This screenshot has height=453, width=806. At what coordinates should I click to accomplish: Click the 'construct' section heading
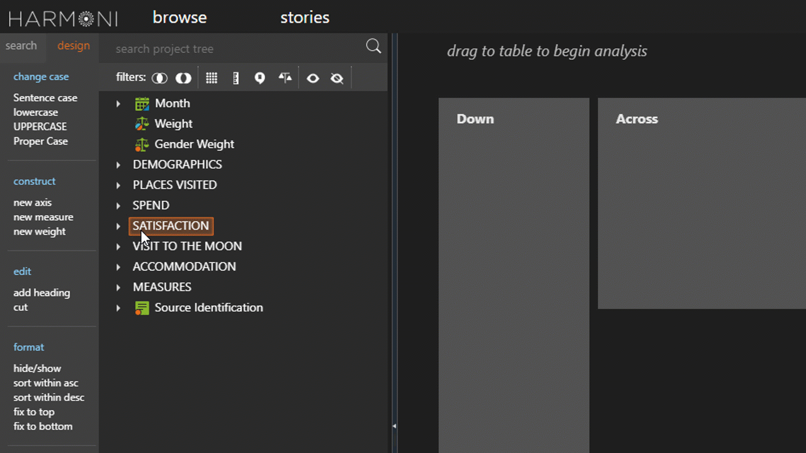(x=35, y=181)
